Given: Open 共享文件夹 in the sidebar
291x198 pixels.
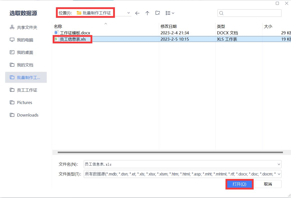Looking at the screenshot, I should 26,27.
